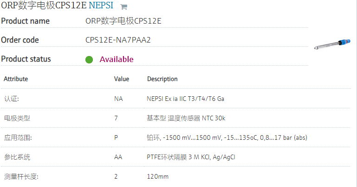The width and height of the screenshot is (357, 187).
Task: Click the Value column header
Action: [x=122, y=79]
